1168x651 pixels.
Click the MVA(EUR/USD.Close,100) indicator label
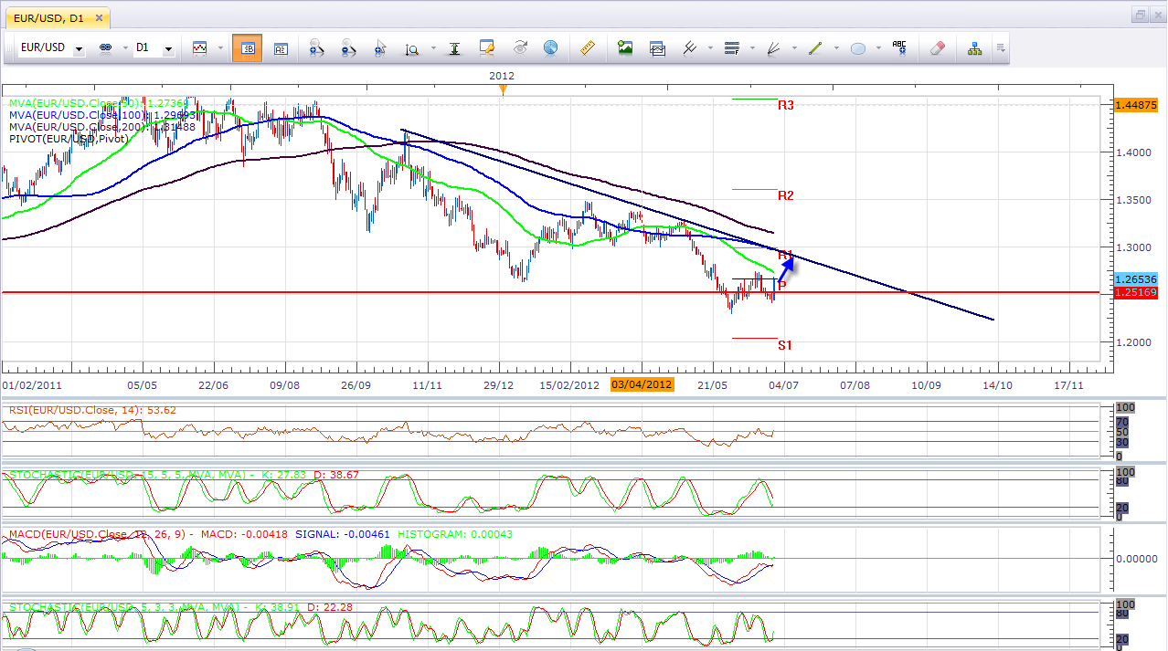pyautogui.click(x=102, y=115)
